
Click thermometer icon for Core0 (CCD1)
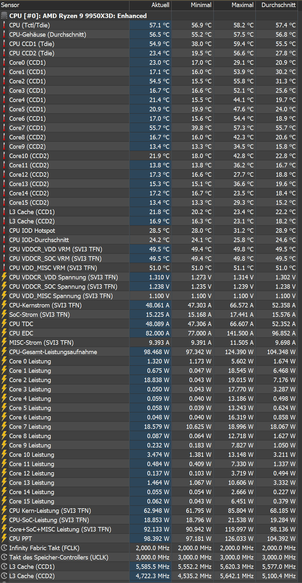pyautogui.click(x=4, y=62)
